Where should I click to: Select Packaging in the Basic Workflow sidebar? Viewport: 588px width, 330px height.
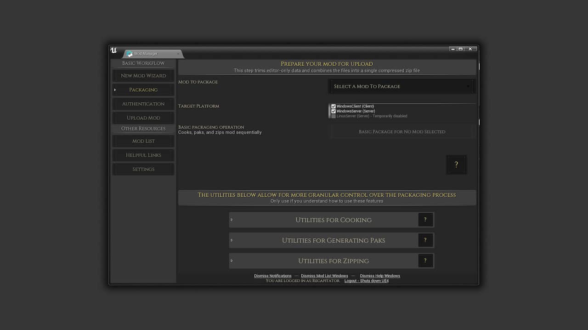pos(143,90)
